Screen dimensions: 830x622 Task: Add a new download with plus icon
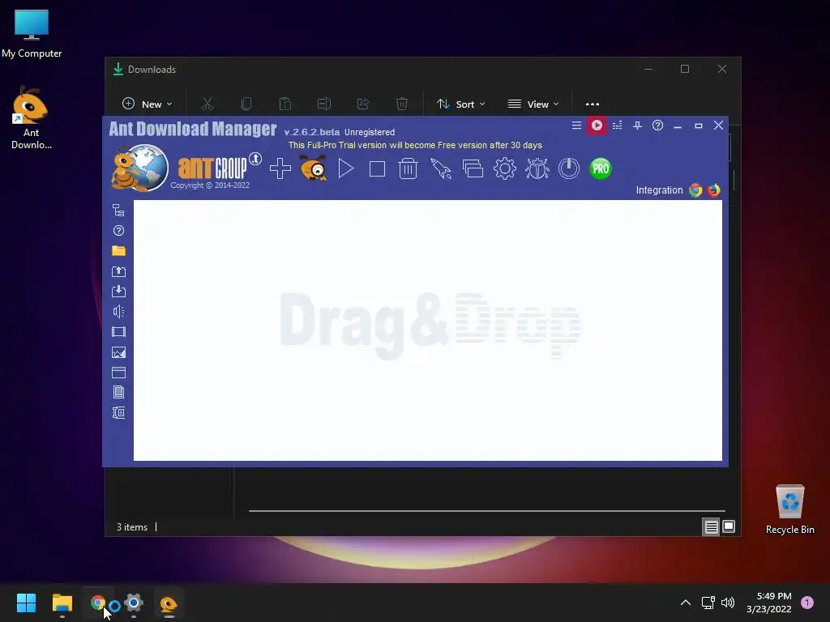pos(280,168)
